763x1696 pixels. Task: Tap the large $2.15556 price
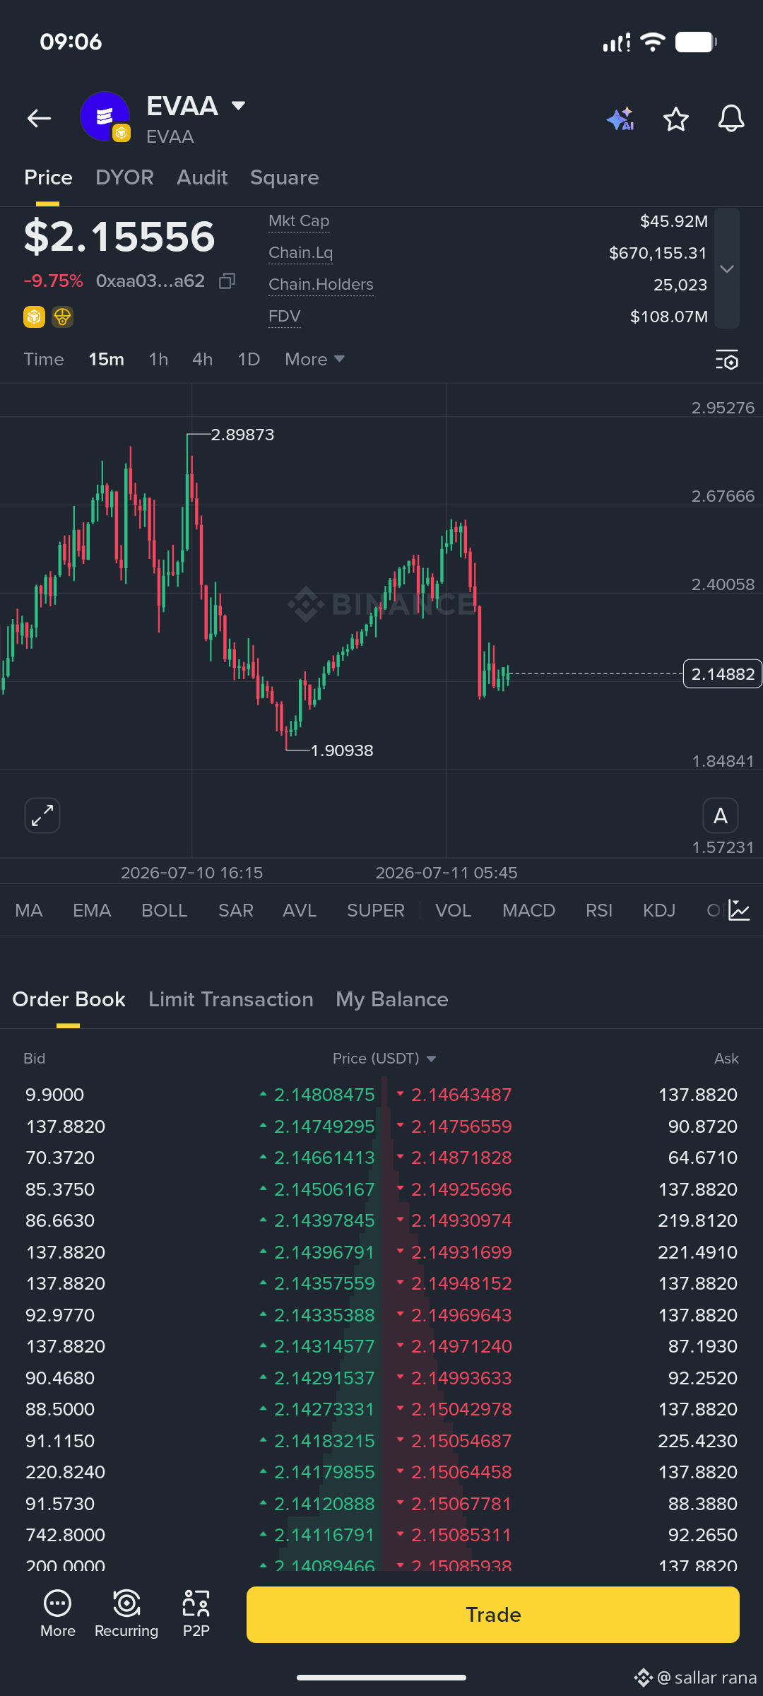[119, 237]
